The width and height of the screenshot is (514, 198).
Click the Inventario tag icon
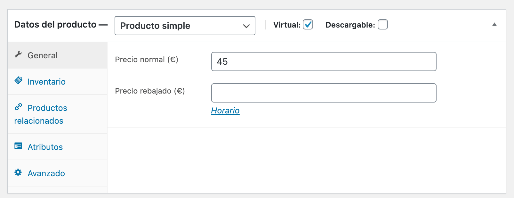pyautogui.click(x=18, y=80)
